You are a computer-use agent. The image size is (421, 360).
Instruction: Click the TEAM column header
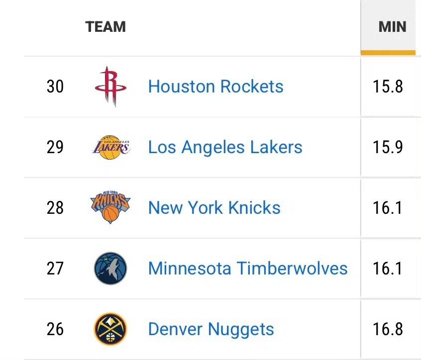click(105, 26)
